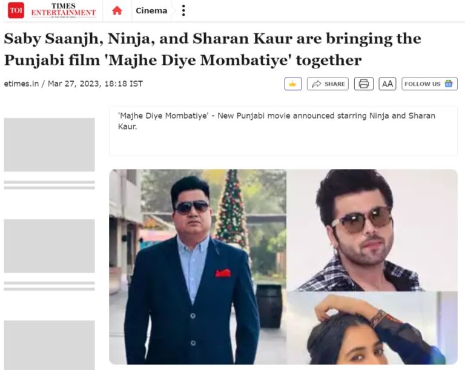Open the Times Entertainment logo link
Image resolution: width=465 pixels, height=370 pixels.
[x=64, y=10]
